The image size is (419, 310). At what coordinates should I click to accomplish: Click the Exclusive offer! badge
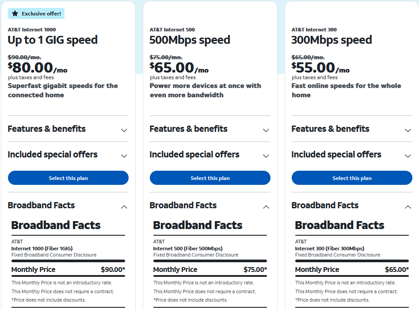point(36,13)
